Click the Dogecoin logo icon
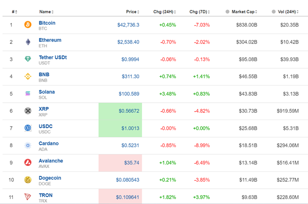Image resolution: width=308 pixels, height=204 pixels. [28, 180]
